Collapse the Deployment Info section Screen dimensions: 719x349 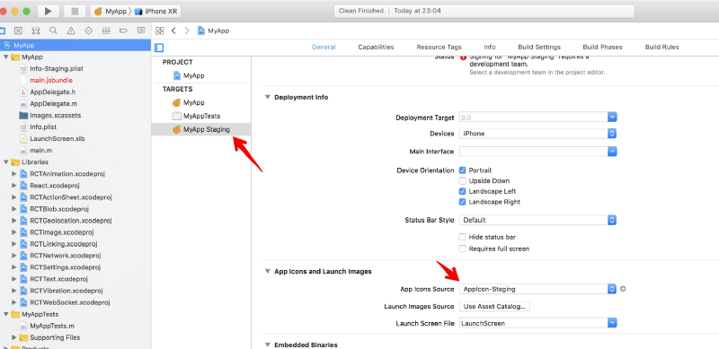point(267,97)
